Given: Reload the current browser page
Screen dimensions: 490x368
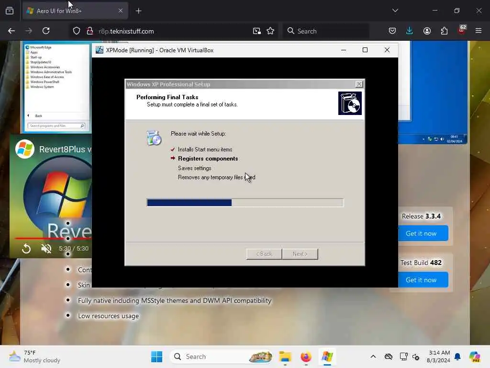Looking at the screenshot, I should [x=46, y=31].
